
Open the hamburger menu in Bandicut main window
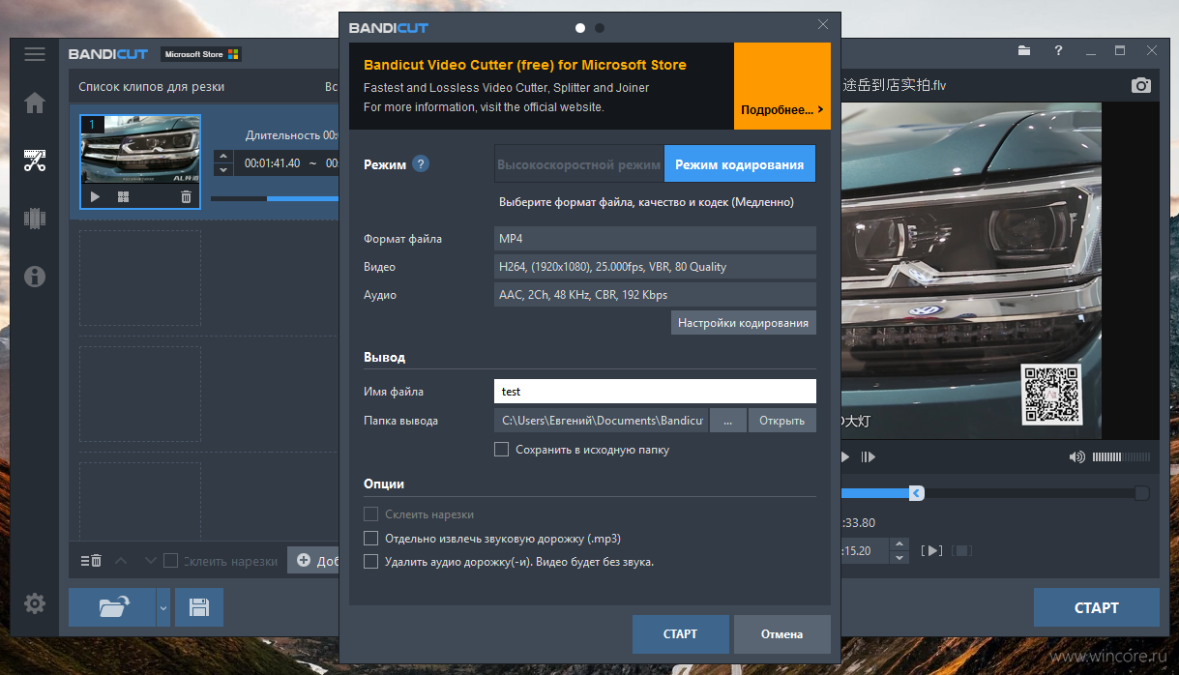point(35,54)
